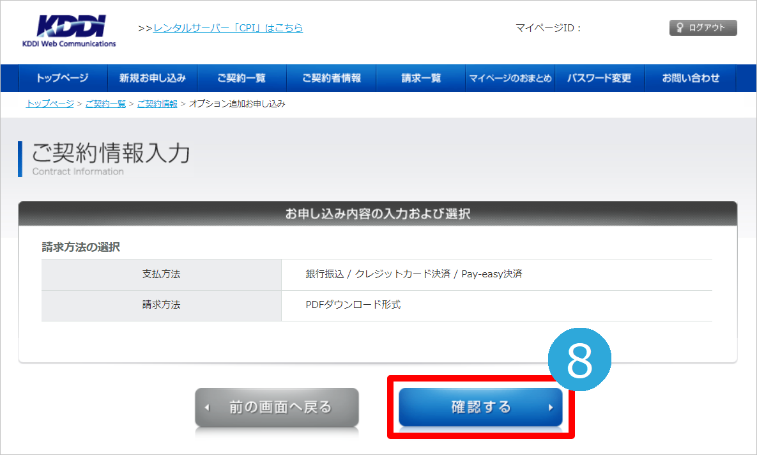Open the お問い合わせ menu item
The height and width of the screenshot is (455, 757).
pos(691,78)
